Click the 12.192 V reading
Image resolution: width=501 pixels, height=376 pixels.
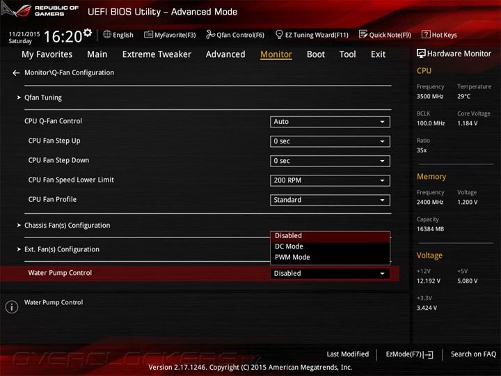[x=429, y=281]
